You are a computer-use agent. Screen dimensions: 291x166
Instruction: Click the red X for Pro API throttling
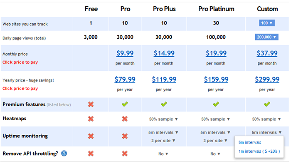coord(125,154)
